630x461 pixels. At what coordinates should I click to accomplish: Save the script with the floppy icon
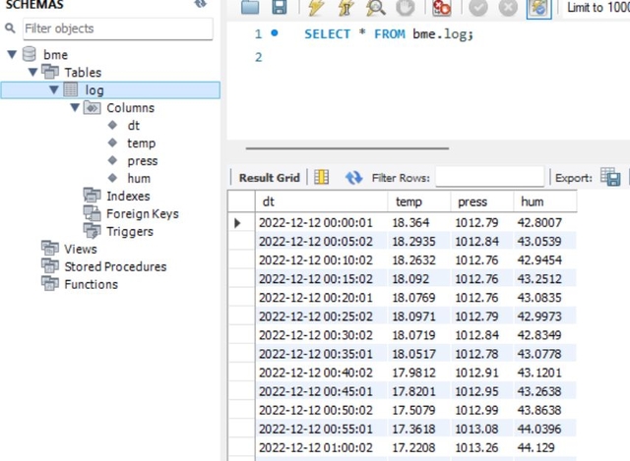pos(280,7)
